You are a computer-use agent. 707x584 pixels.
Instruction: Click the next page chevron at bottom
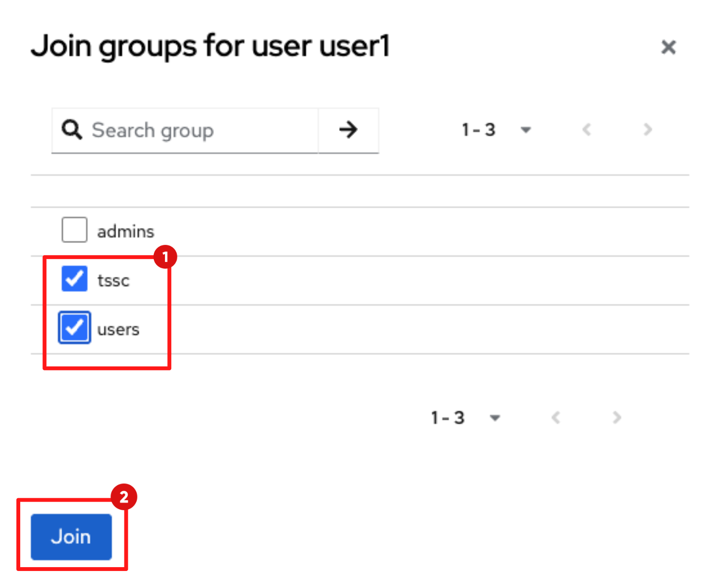click(616, 418)
